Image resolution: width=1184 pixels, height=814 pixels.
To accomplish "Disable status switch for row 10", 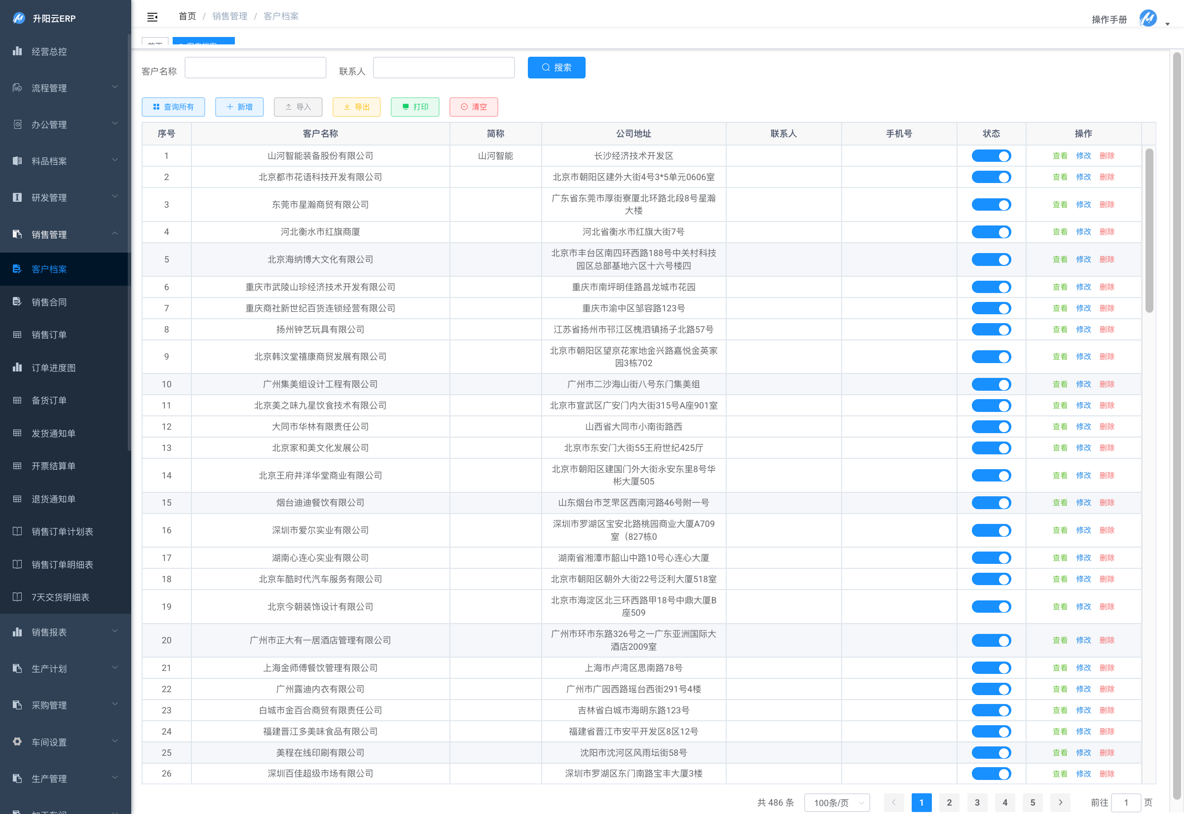I will click(991, 384).
